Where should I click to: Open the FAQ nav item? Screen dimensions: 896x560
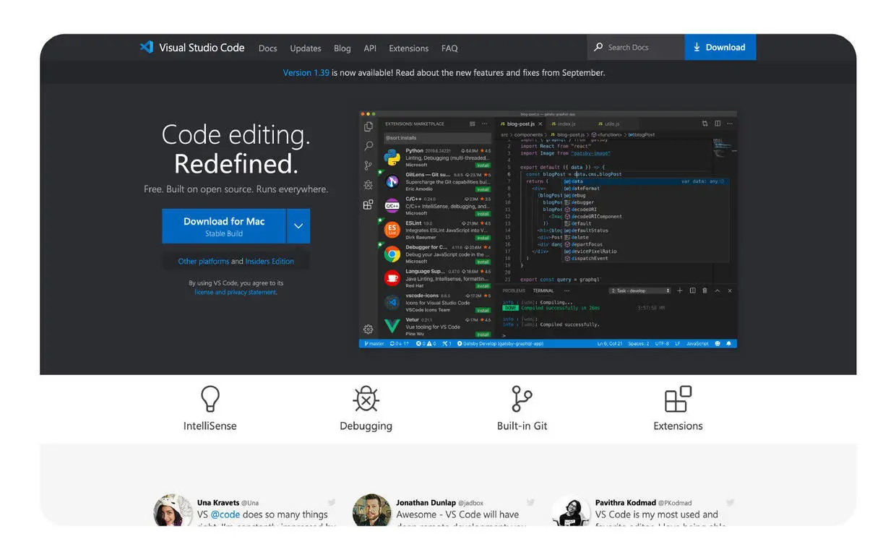(449, 48)
